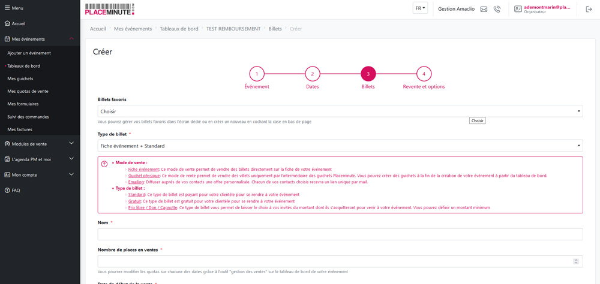Viewport: 600px width, 284px height.
Task: Click the TEST REMBOURSEMENT breadcrumb link
Action: (x=233, y=29)
